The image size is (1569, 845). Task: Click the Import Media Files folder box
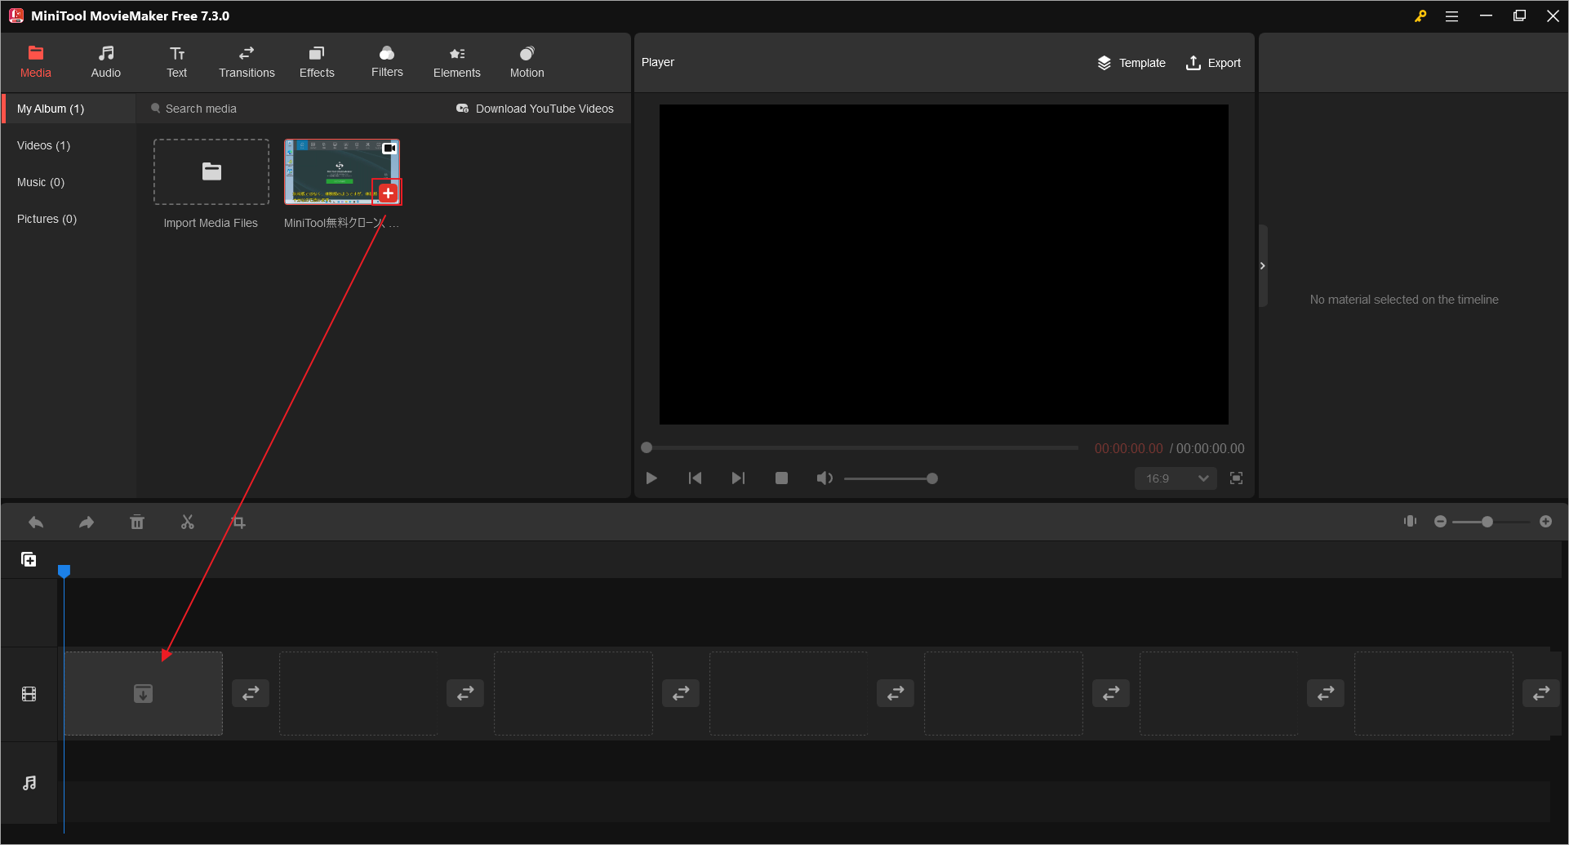[211, 171]
